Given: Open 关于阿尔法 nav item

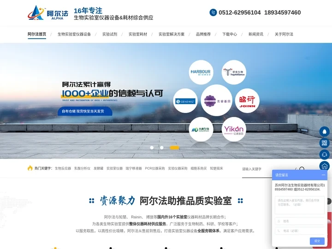Looking at the screenshot, I should click(284, 34).
